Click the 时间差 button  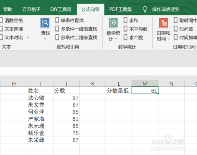click(x=184, y=29)
